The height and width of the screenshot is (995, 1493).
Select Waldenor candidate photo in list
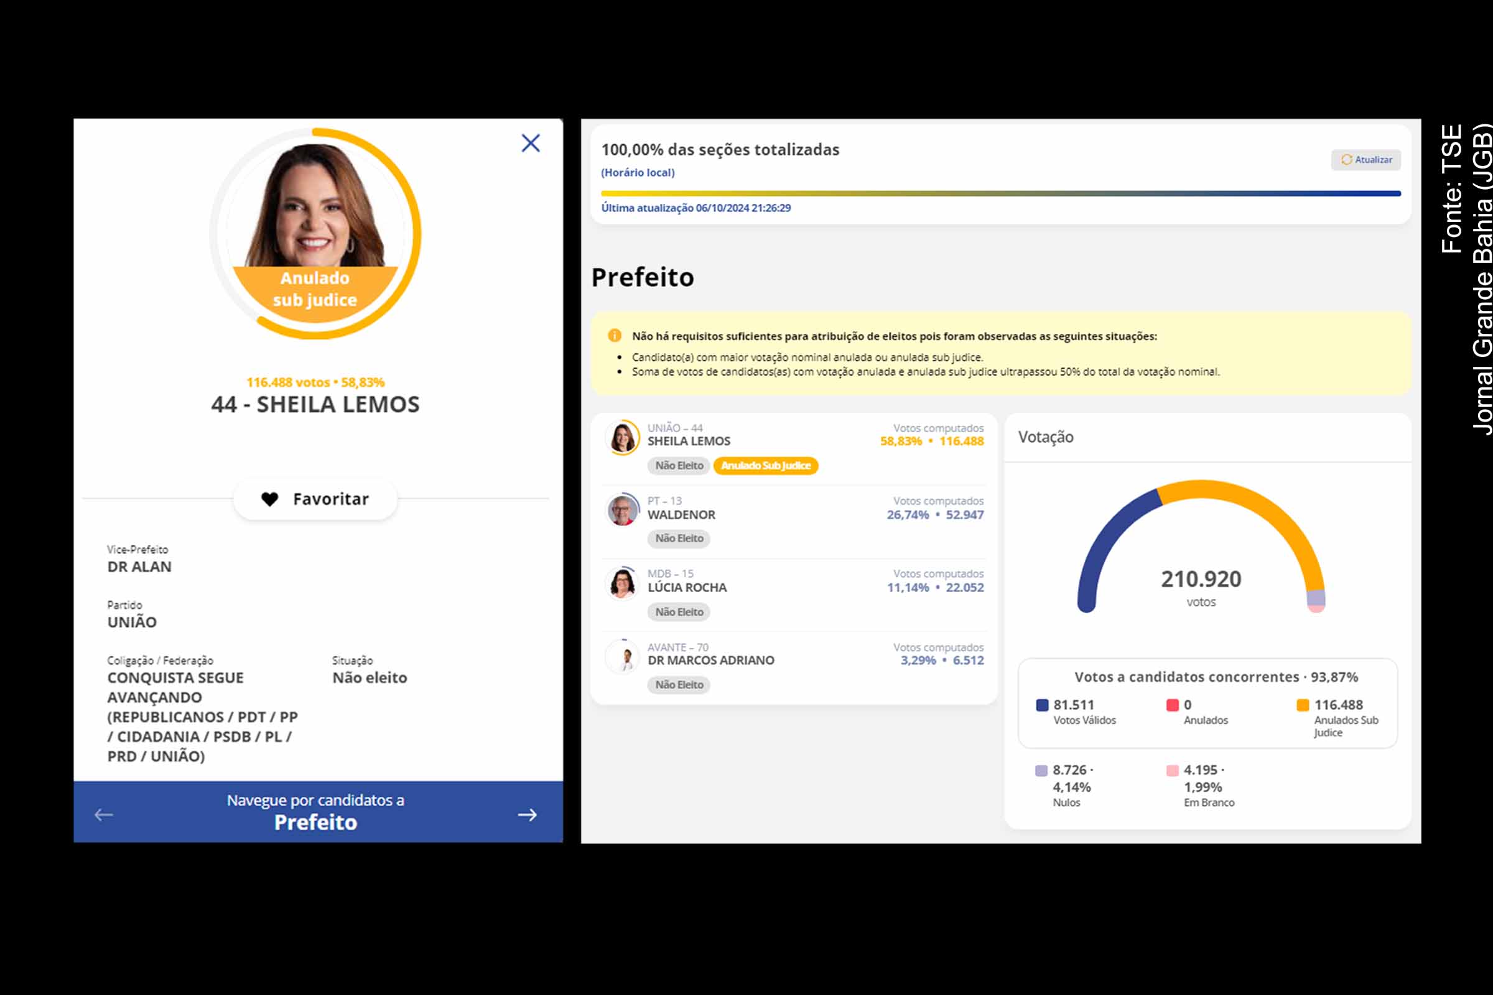pos(623,510)
